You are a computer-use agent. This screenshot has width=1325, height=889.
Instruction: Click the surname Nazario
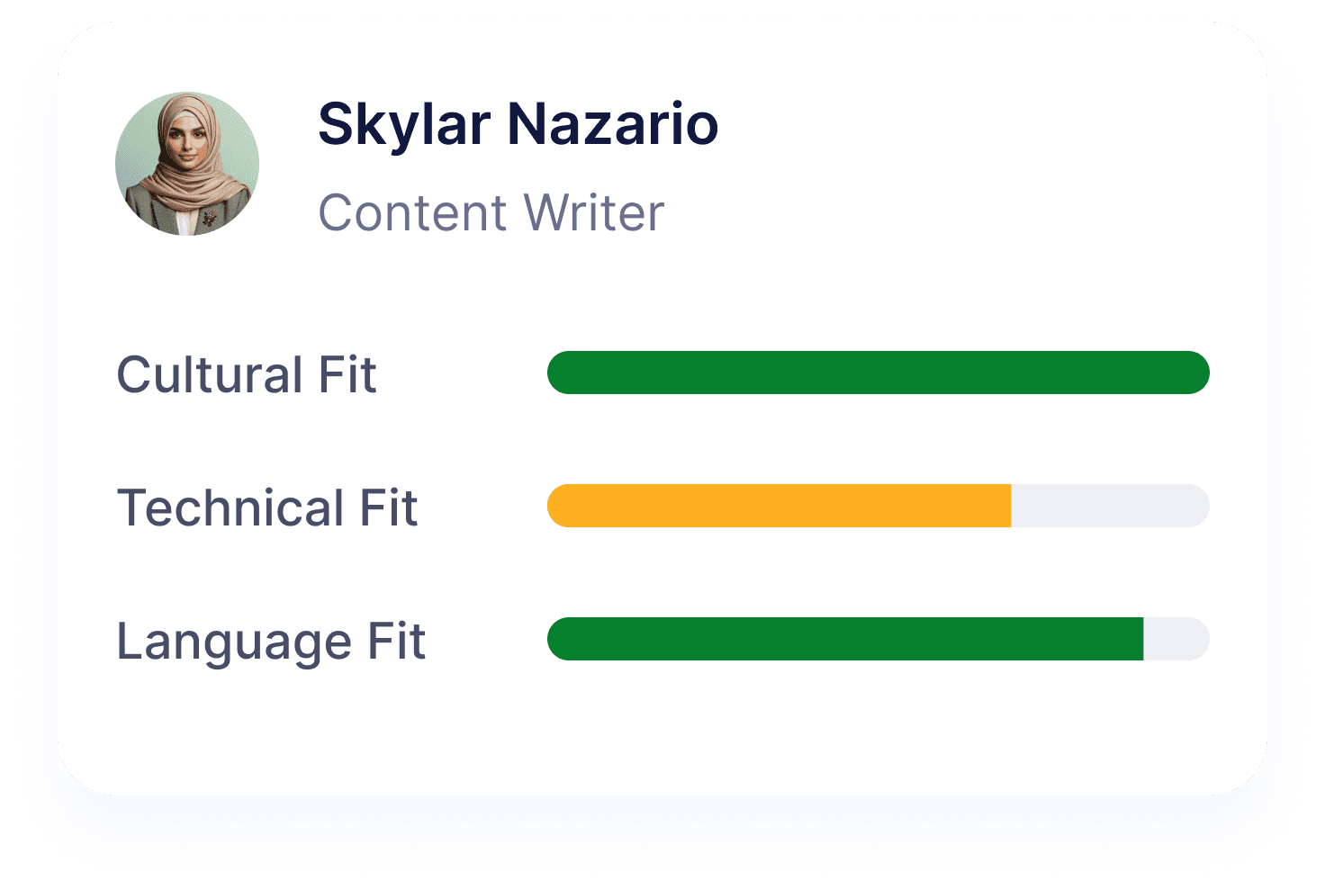(614, 123)
